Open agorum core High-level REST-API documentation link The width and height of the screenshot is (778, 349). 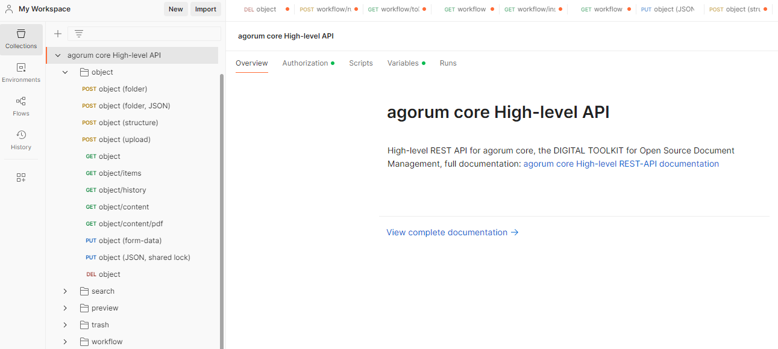click(x=621, y=164)
